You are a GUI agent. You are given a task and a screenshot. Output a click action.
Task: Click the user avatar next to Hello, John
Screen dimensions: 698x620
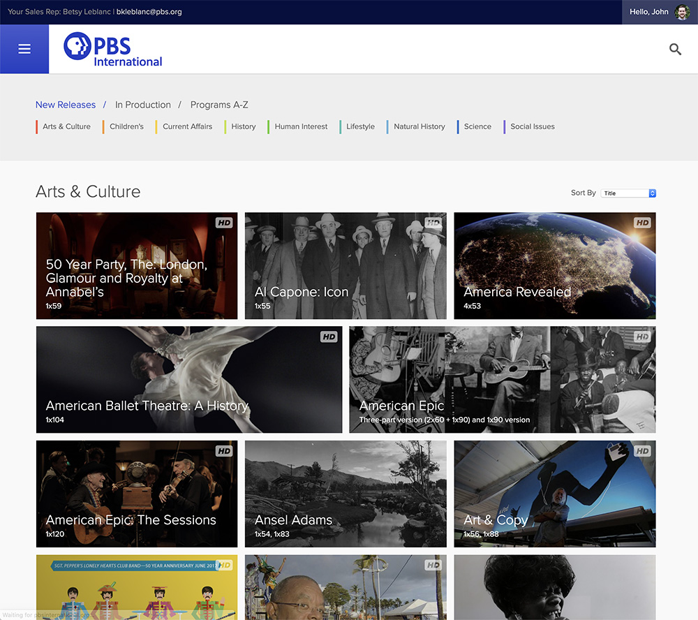[682, 12]
